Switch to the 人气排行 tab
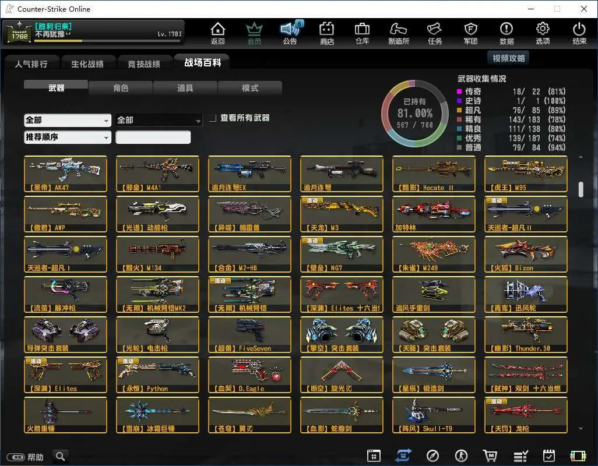This screenshot has width=598, height=466. tap(31, 63)
